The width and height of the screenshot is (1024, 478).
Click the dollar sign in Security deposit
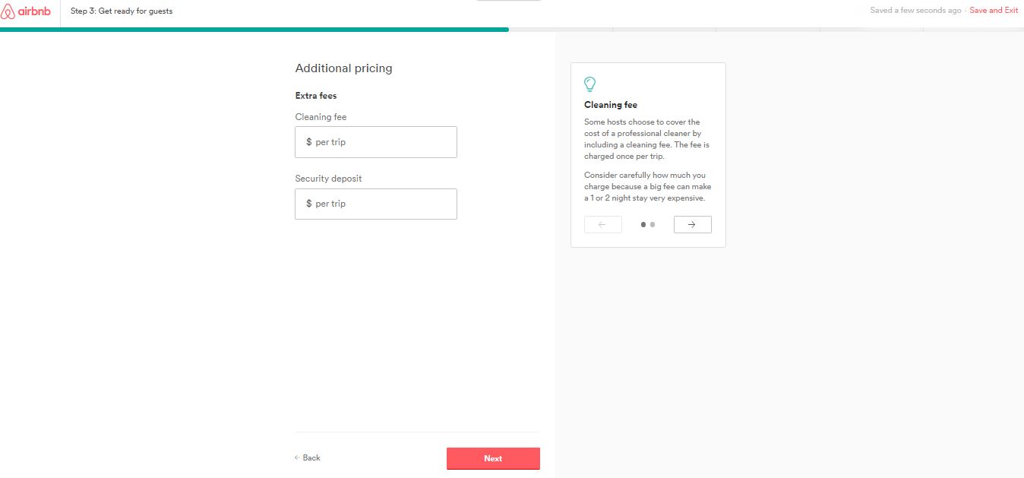tap(308, 204)
